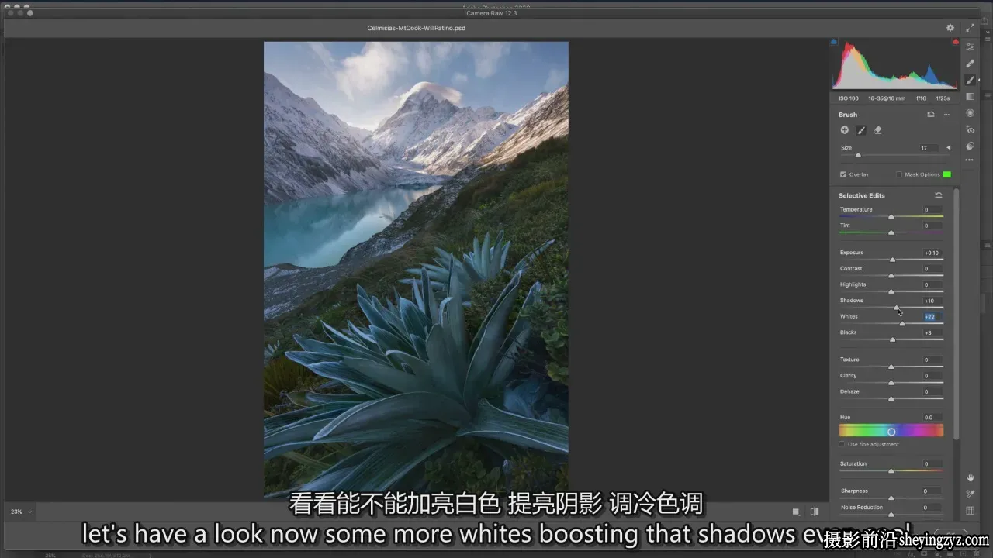Select the Red Eye removal tool

coord(970,130)
